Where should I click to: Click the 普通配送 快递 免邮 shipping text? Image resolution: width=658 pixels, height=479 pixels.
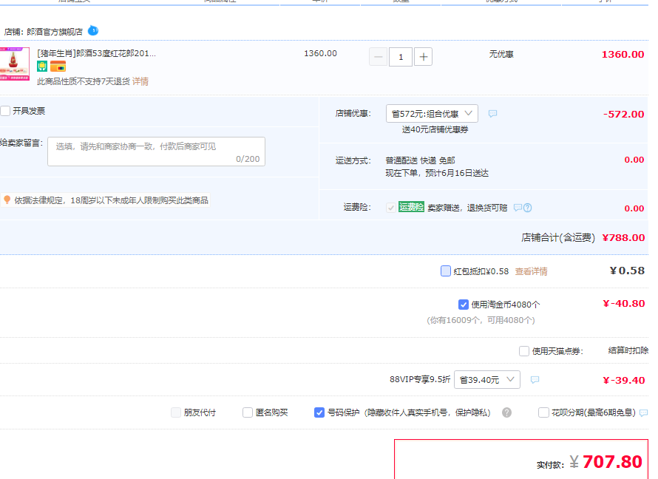point(420,160)
